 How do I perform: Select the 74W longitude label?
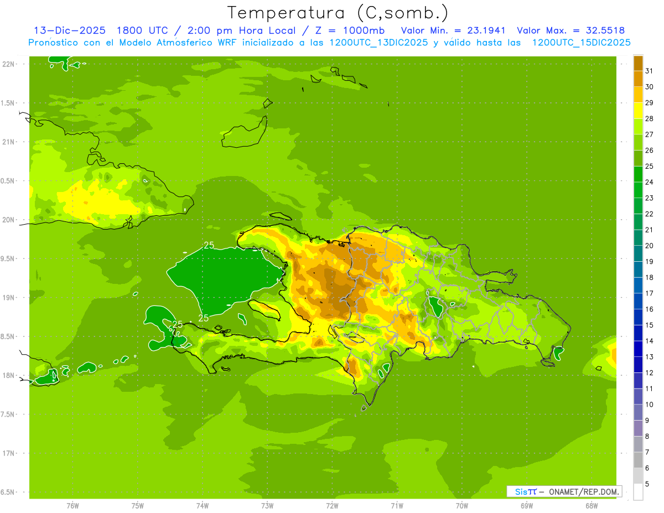(203, 506)
